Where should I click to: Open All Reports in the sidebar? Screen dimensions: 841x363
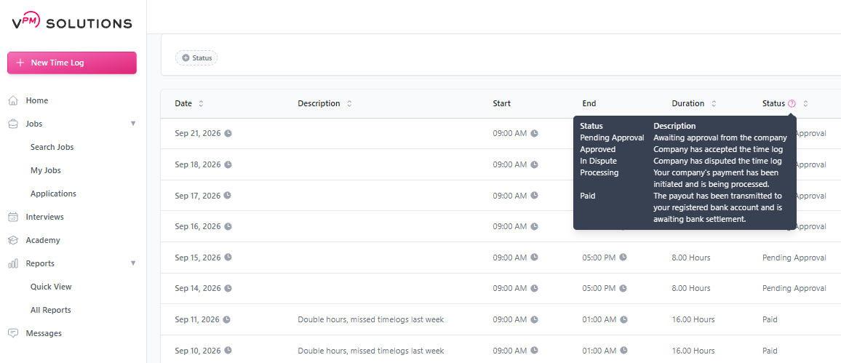pos(50,310)
